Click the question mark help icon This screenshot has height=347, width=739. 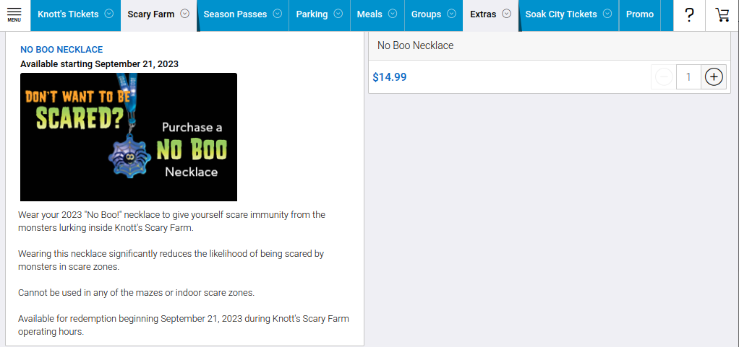689,15
